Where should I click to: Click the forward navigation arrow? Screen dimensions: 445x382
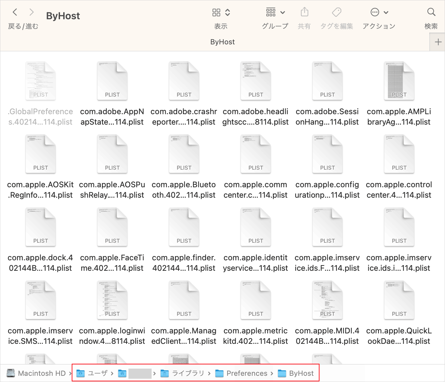[31, 12]
